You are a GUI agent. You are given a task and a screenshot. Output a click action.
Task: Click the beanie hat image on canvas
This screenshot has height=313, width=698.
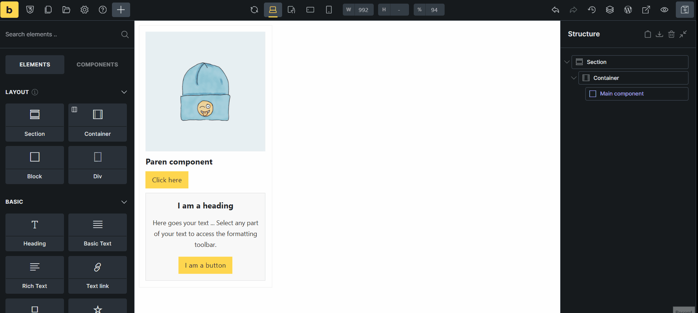click(x=205, y=92)
